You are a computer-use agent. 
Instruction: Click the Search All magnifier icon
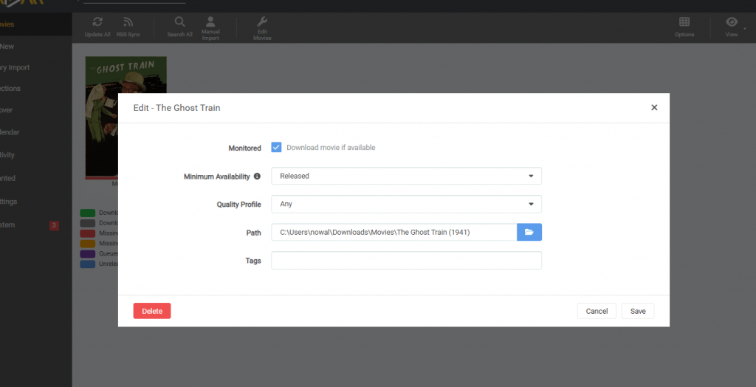(179, 21)
